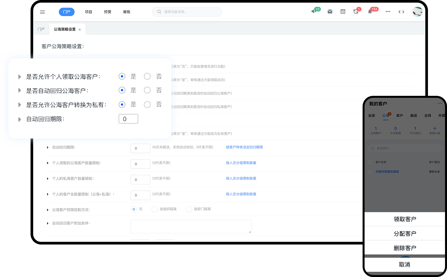Viewport: 447px width, 277px height.
Task: Click the code brackets icon
Action: 401,11
